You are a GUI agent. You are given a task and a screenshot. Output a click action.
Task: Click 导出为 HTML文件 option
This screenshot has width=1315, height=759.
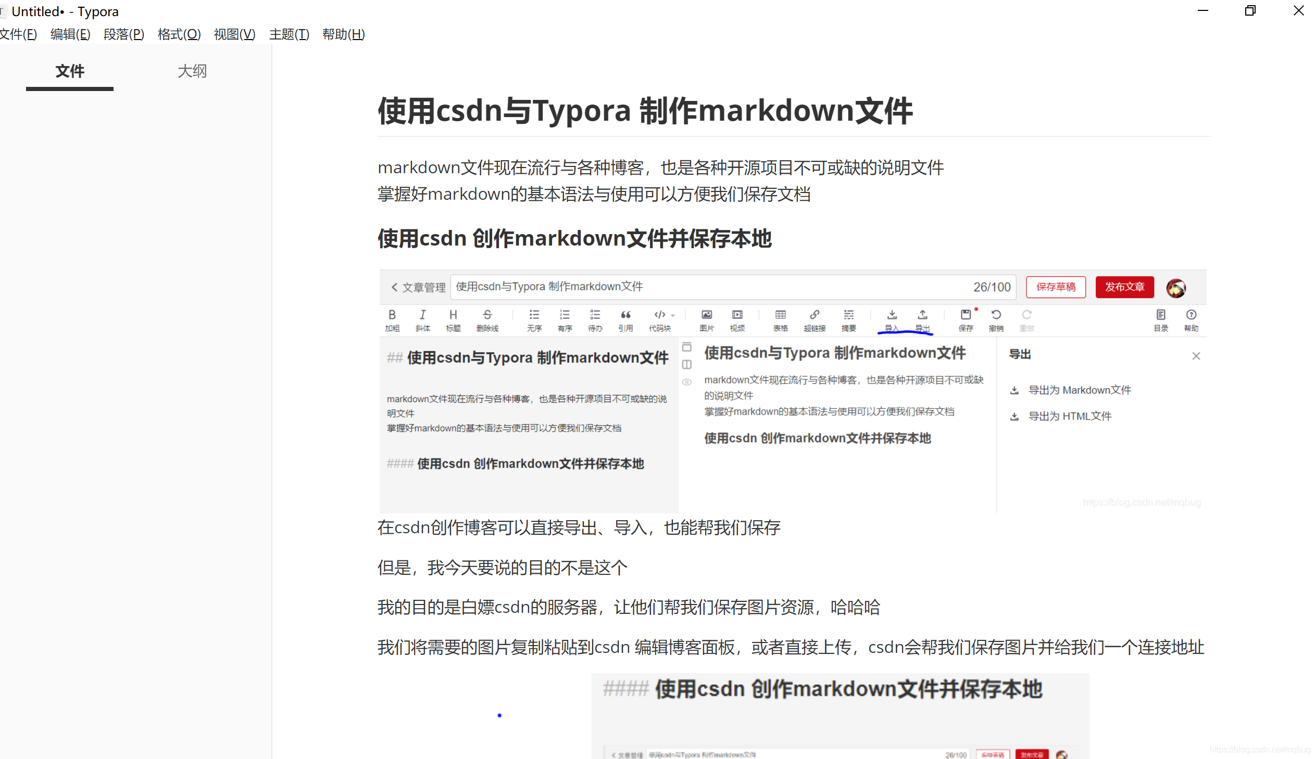pyautogui.click(x=1061, y=416)
